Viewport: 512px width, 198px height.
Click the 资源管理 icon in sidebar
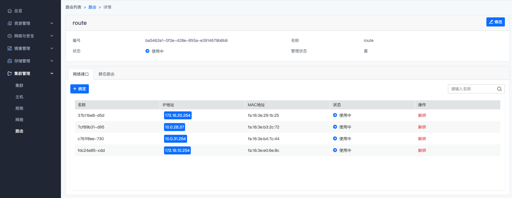10,23
